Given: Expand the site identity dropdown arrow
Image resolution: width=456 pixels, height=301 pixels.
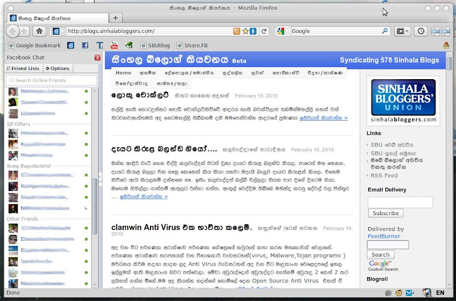Looking at the screenshot, I should pos(63,31).
